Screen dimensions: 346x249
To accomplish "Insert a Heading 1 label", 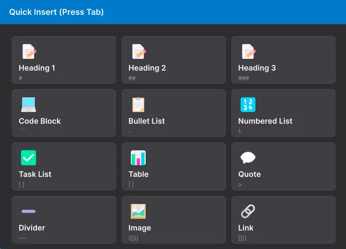I will point(37,68).
